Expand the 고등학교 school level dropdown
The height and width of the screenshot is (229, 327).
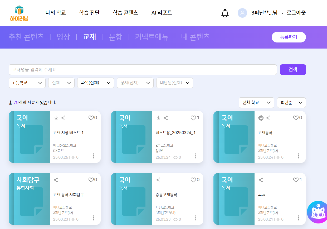(27, 83)
